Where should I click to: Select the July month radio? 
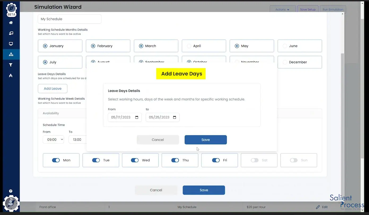point(45,62)
